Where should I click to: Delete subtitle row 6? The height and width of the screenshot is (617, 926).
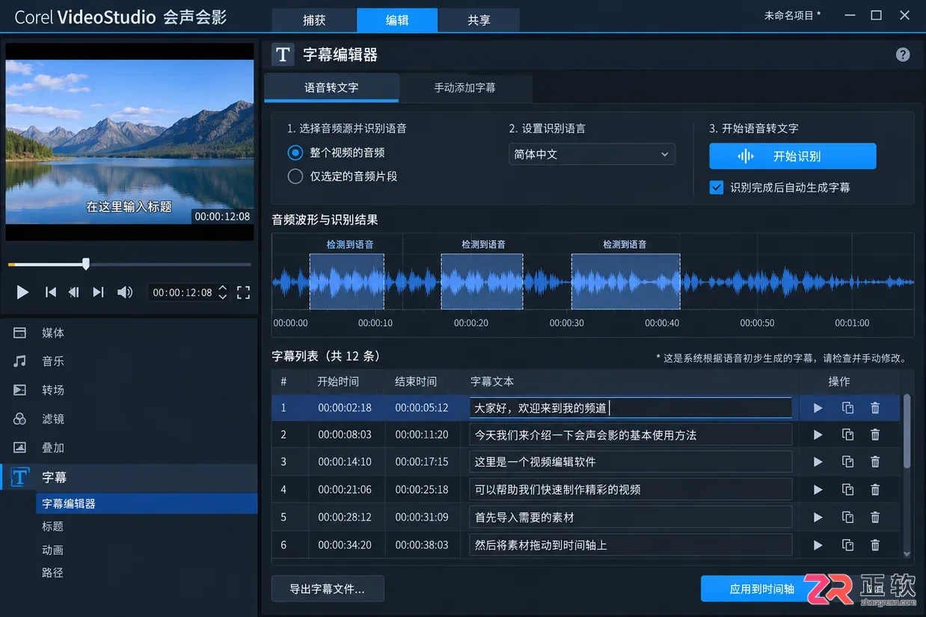(x=875, y=545)
